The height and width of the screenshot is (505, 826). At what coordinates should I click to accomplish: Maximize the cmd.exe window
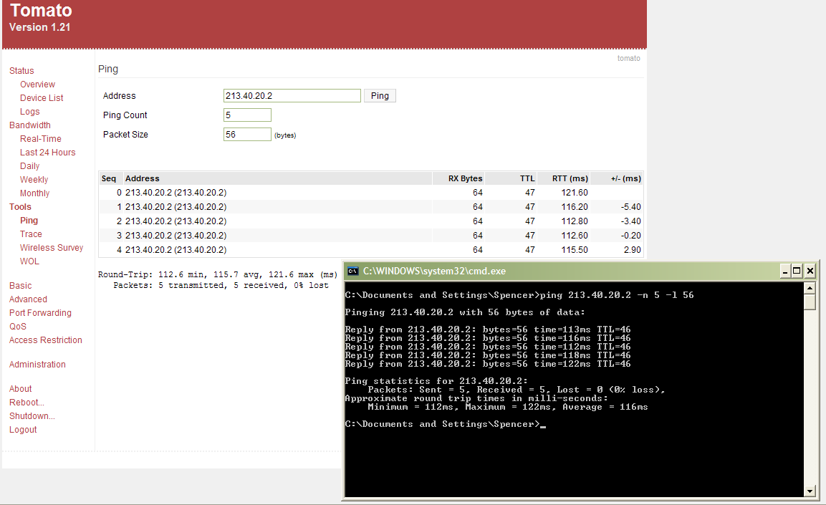click(x=797, y=271)
